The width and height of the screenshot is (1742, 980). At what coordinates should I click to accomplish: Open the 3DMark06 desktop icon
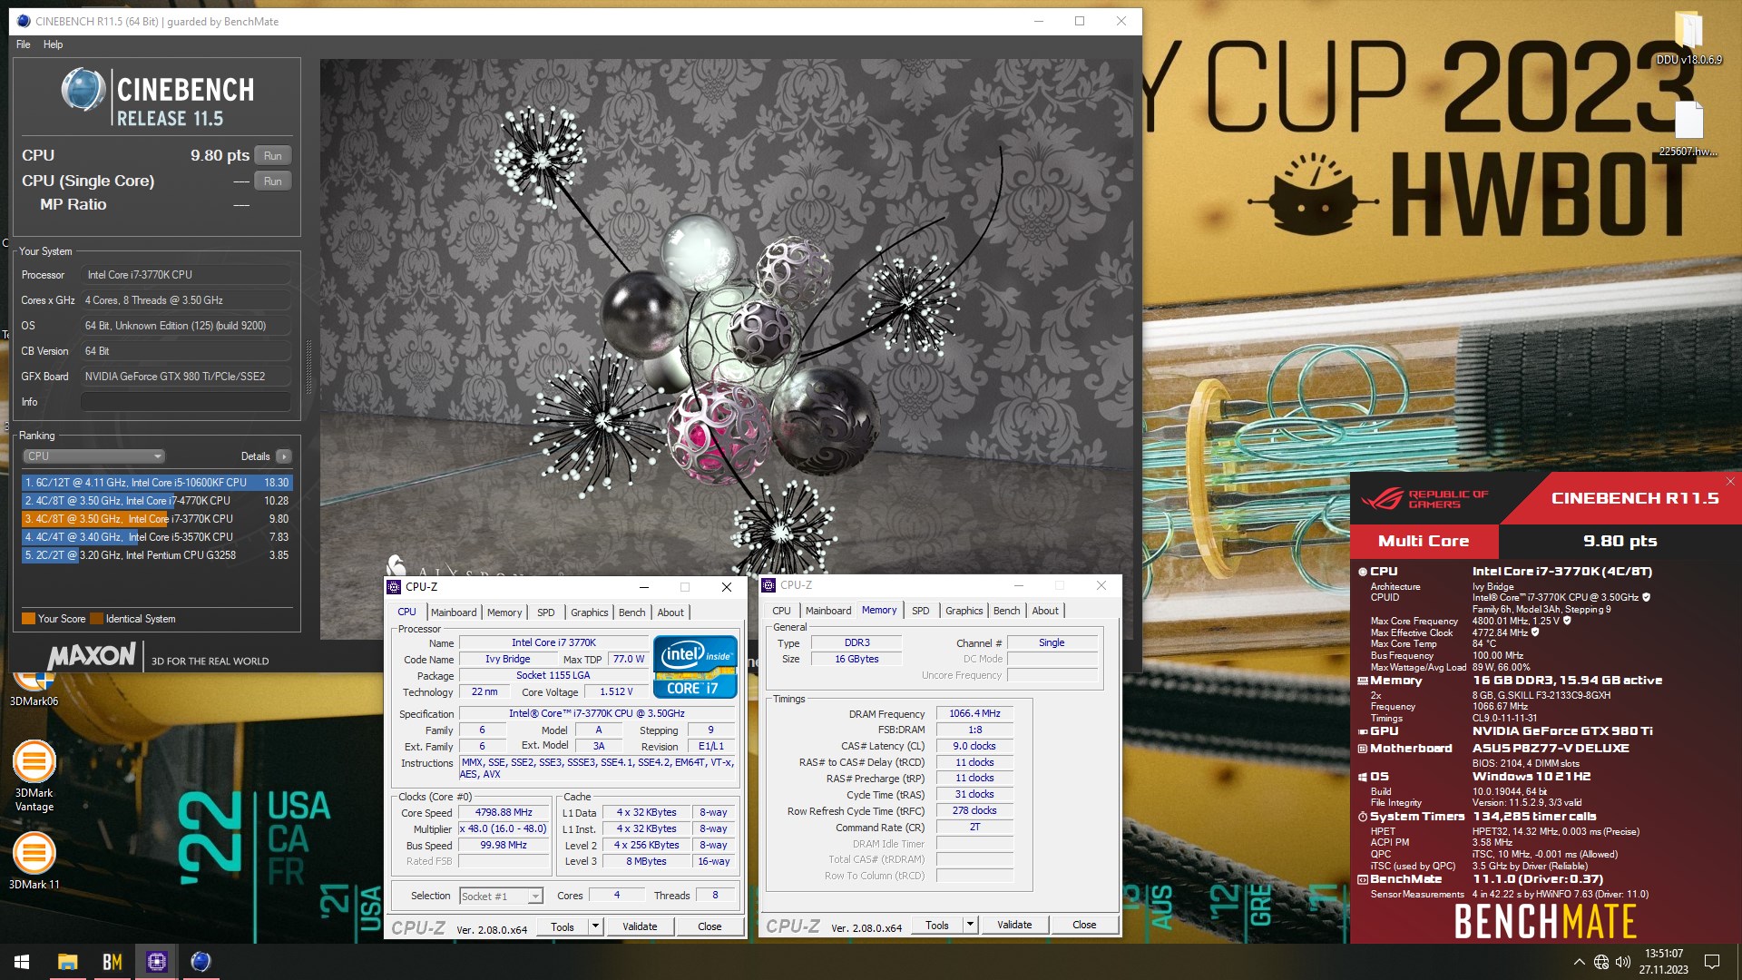34,687
